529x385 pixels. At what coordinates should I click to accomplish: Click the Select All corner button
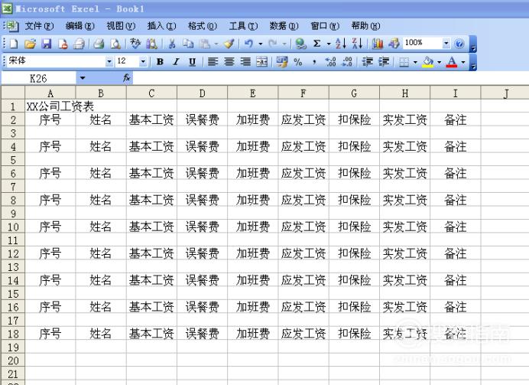point(13,93)
